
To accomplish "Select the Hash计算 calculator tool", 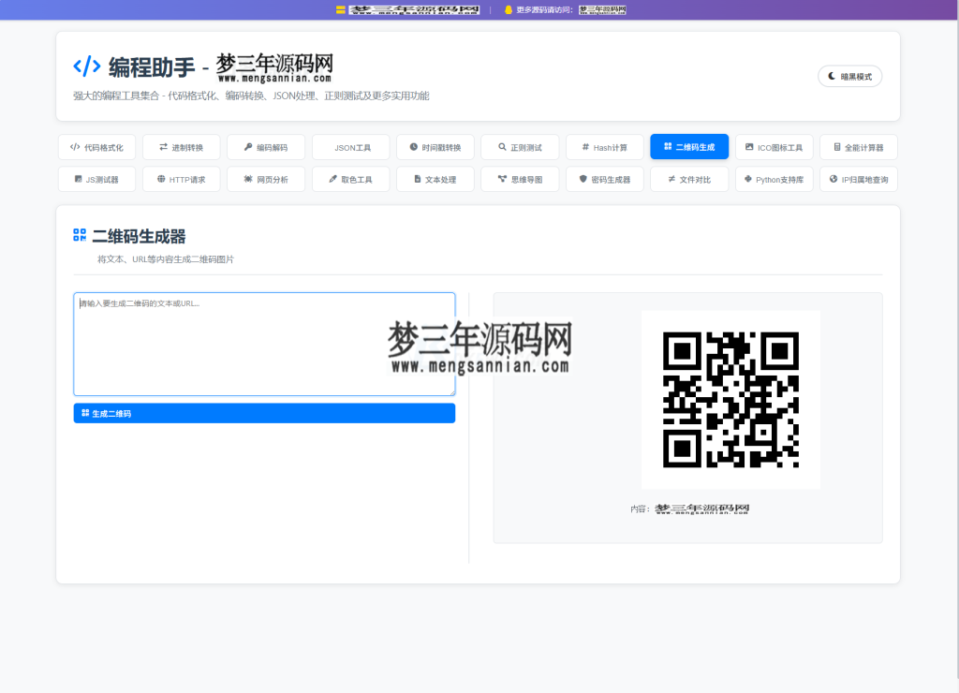I will click(x=604, y=146).
